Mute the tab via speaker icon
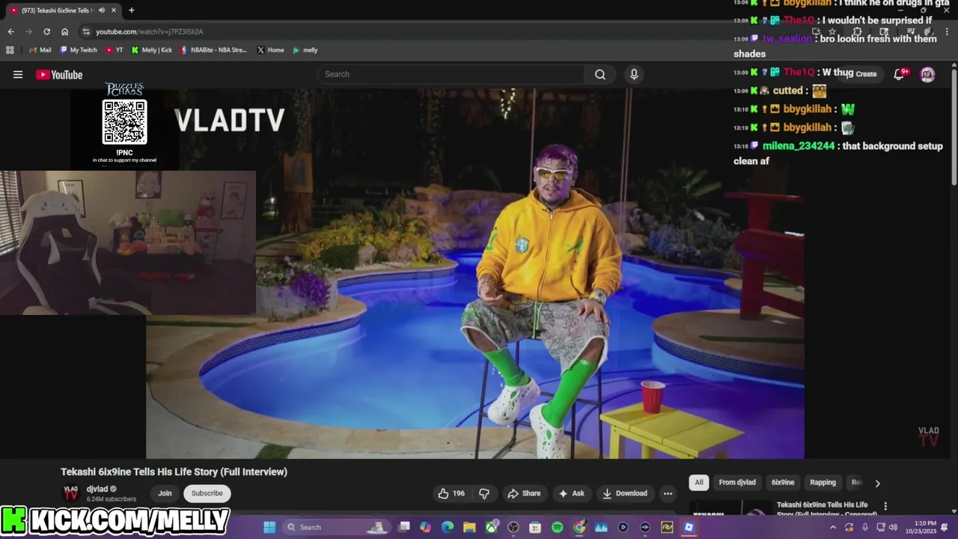958x539 pixels. point(101,10)
